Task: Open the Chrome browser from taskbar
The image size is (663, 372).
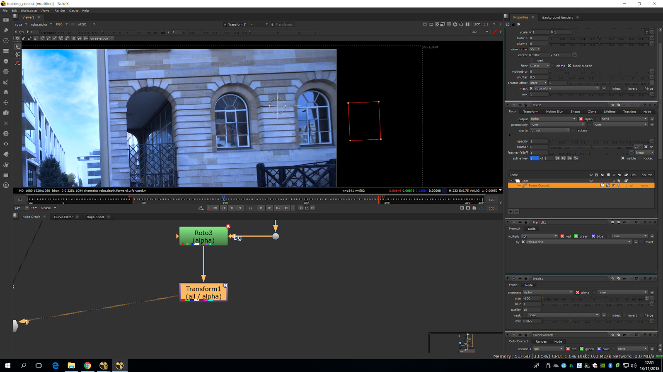Action: pos(87,365)
